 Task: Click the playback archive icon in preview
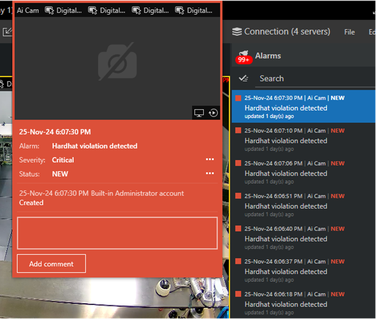pos(213,113)
